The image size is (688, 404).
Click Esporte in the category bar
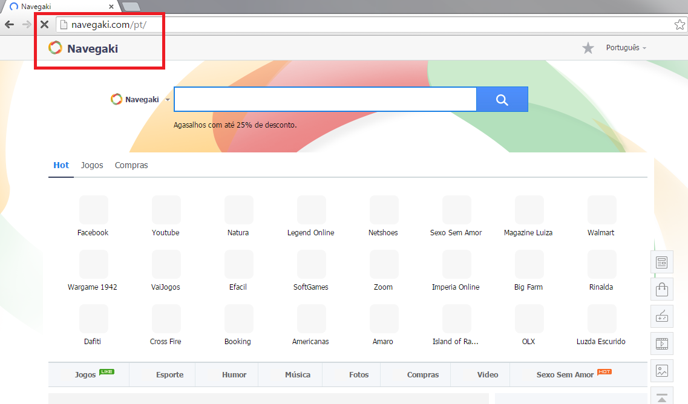coord(169,374)
